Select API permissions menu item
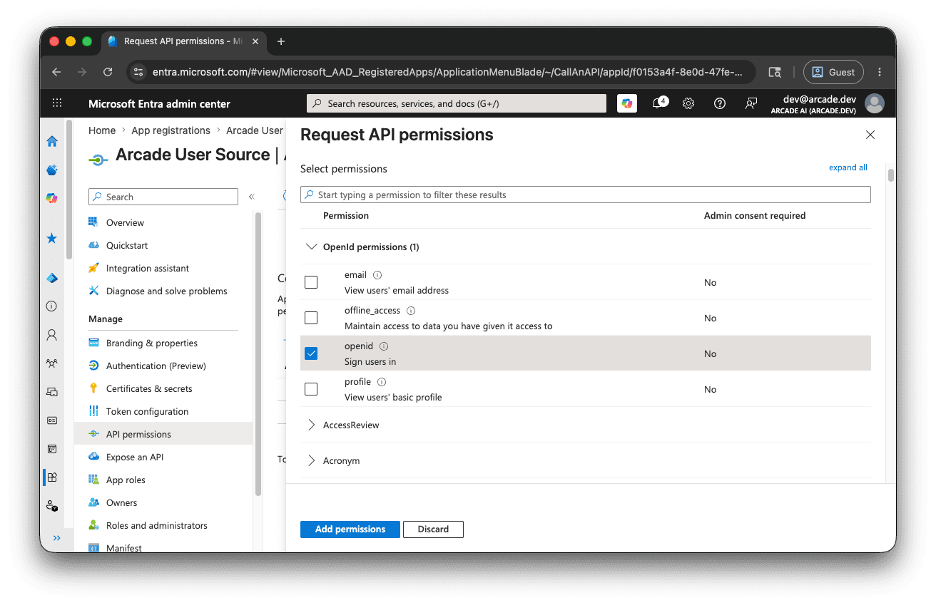936x605 pixels. point(163,434)
